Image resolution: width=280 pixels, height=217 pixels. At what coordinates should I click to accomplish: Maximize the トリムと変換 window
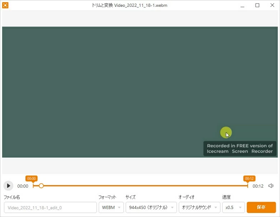pyautogui.click(x=257, y=5)
